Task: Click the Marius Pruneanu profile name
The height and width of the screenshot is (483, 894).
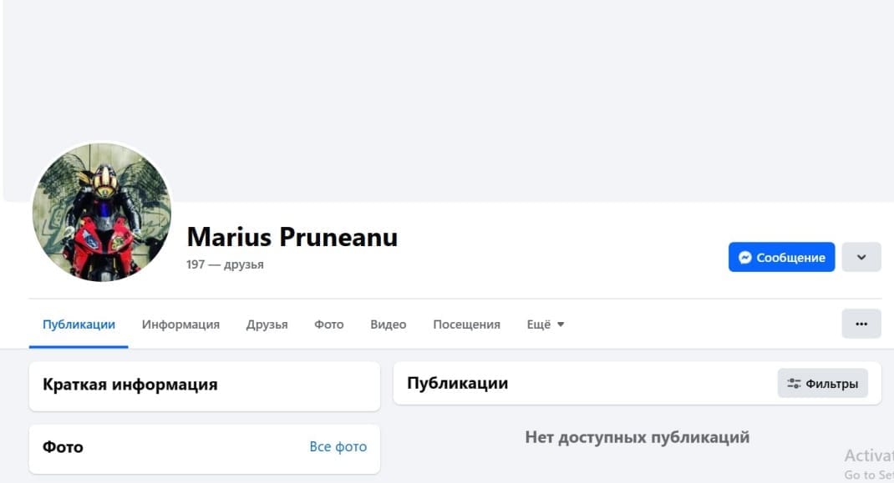Action: (x=292, y=237)
